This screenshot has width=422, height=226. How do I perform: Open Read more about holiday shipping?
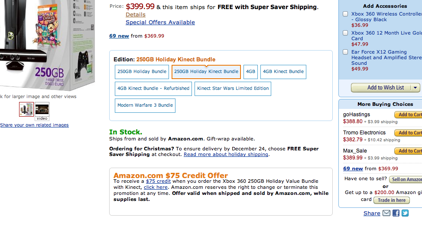pyautogui.click(x=226, y=155)
